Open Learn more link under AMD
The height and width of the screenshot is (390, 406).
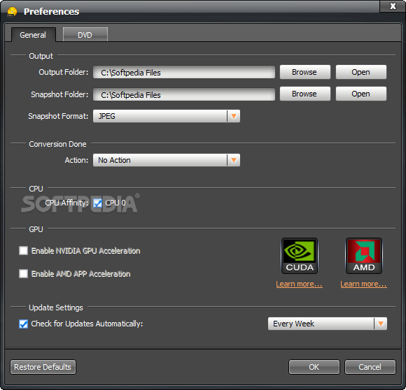(x=363, y=284)
